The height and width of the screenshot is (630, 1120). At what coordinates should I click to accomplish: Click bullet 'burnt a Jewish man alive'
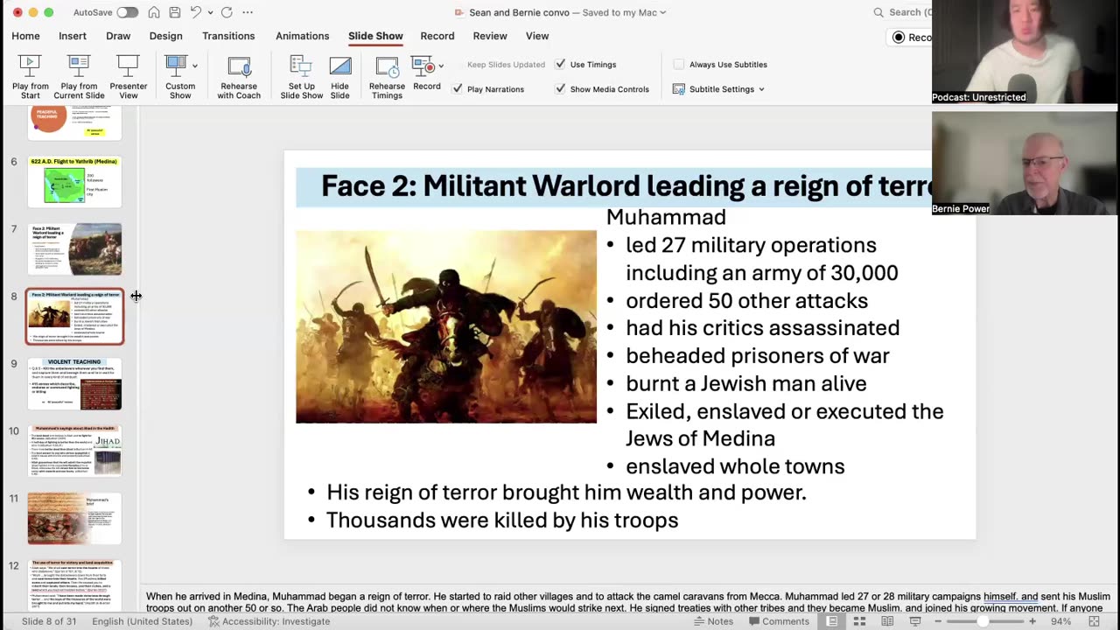(x=746, y=383)
